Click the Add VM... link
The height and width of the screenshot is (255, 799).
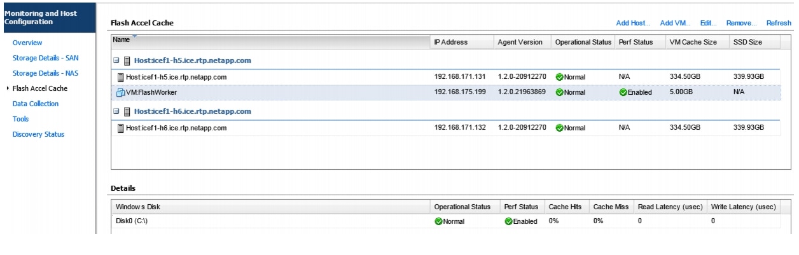(676, 23)
